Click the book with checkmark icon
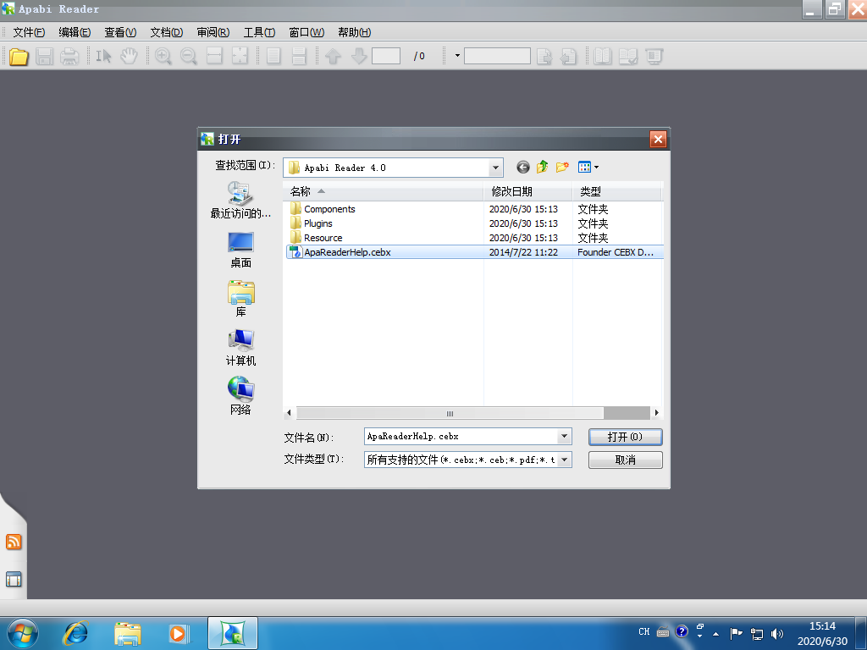This screenshot has height=650, width=867. tap(628, 57)
